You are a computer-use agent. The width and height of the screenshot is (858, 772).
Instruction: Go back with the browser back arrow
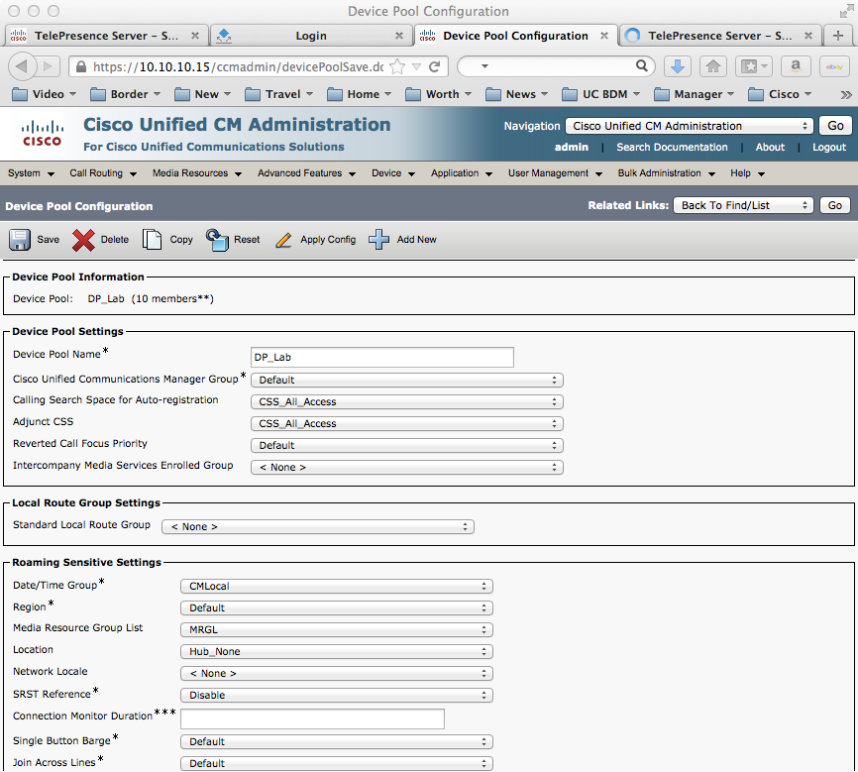click(x=22, y=66)
